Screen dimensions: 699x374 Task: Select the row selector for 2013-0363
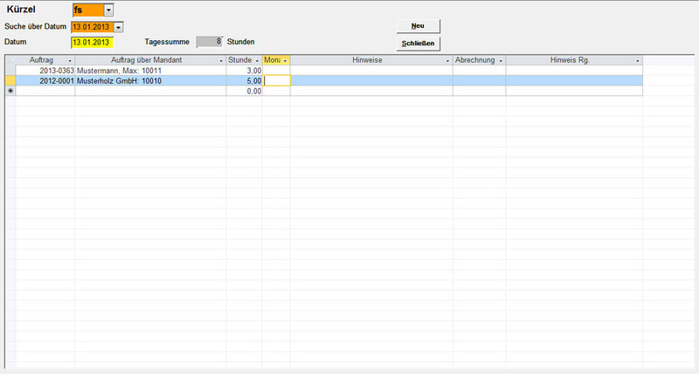[x=10, y=71]
